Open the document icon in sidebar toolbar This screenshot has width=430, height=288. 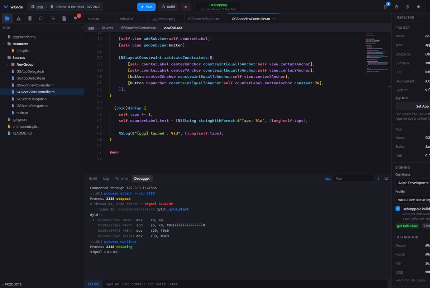click(64, 18)
